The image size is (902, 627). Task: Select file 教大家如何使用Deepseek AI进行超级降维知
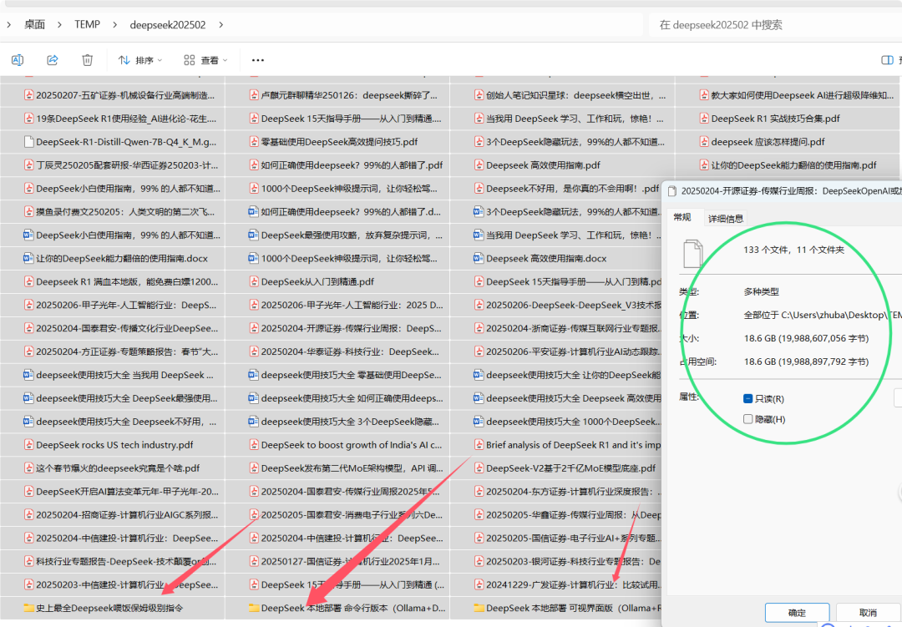click(x=796, y=95)
